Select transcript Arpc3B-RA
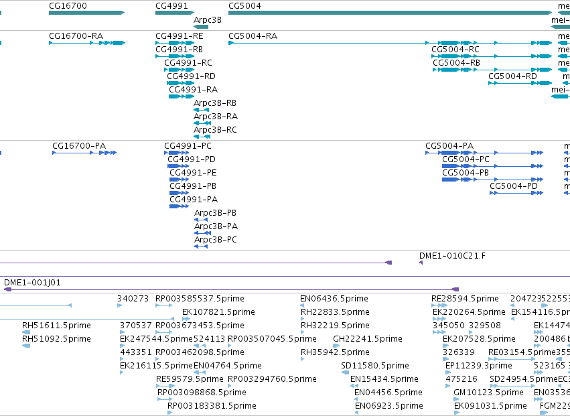Viewport: 570px width, 416px height. pyautogui.click(x=202, y=123)
